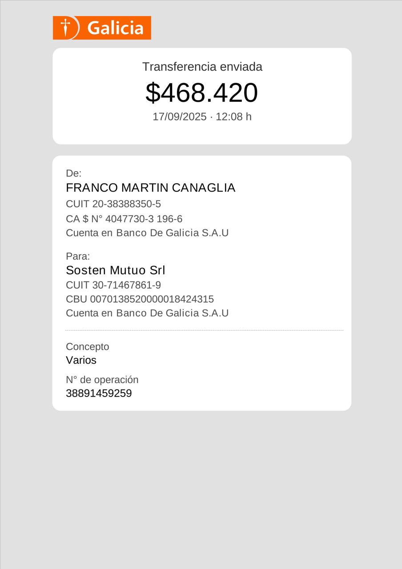Select the sender name Franco Martin Canaglia
The image size is (402, 569).
[x=150, y=188]
